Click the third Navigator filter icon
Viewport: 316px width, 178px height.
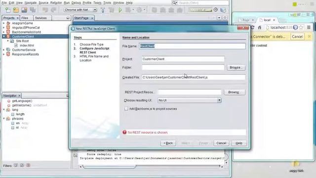(28, 165)
